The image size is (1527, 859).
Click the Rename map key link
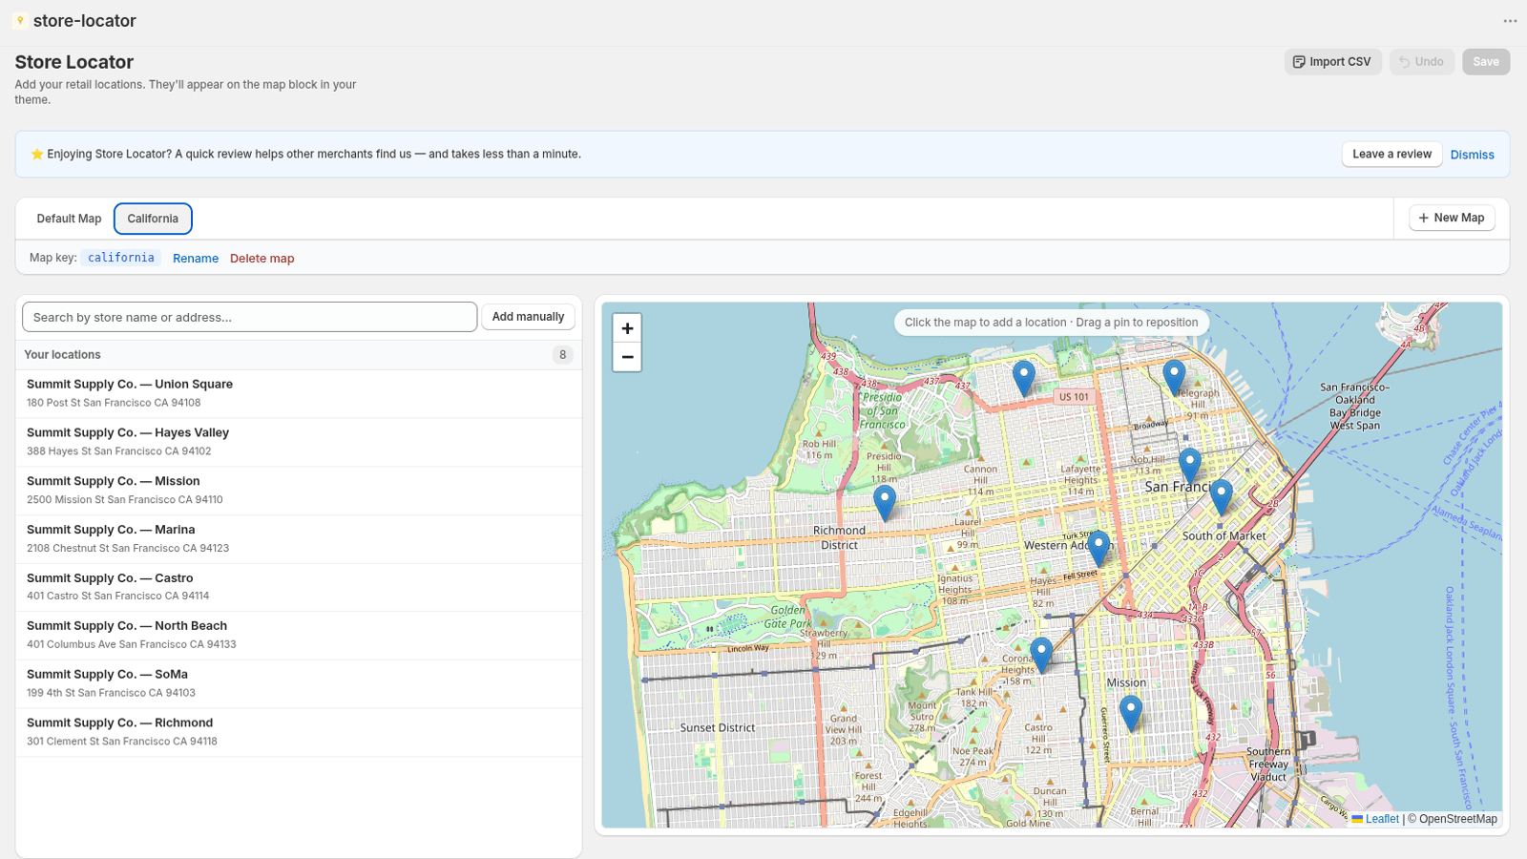coord(196,259)
